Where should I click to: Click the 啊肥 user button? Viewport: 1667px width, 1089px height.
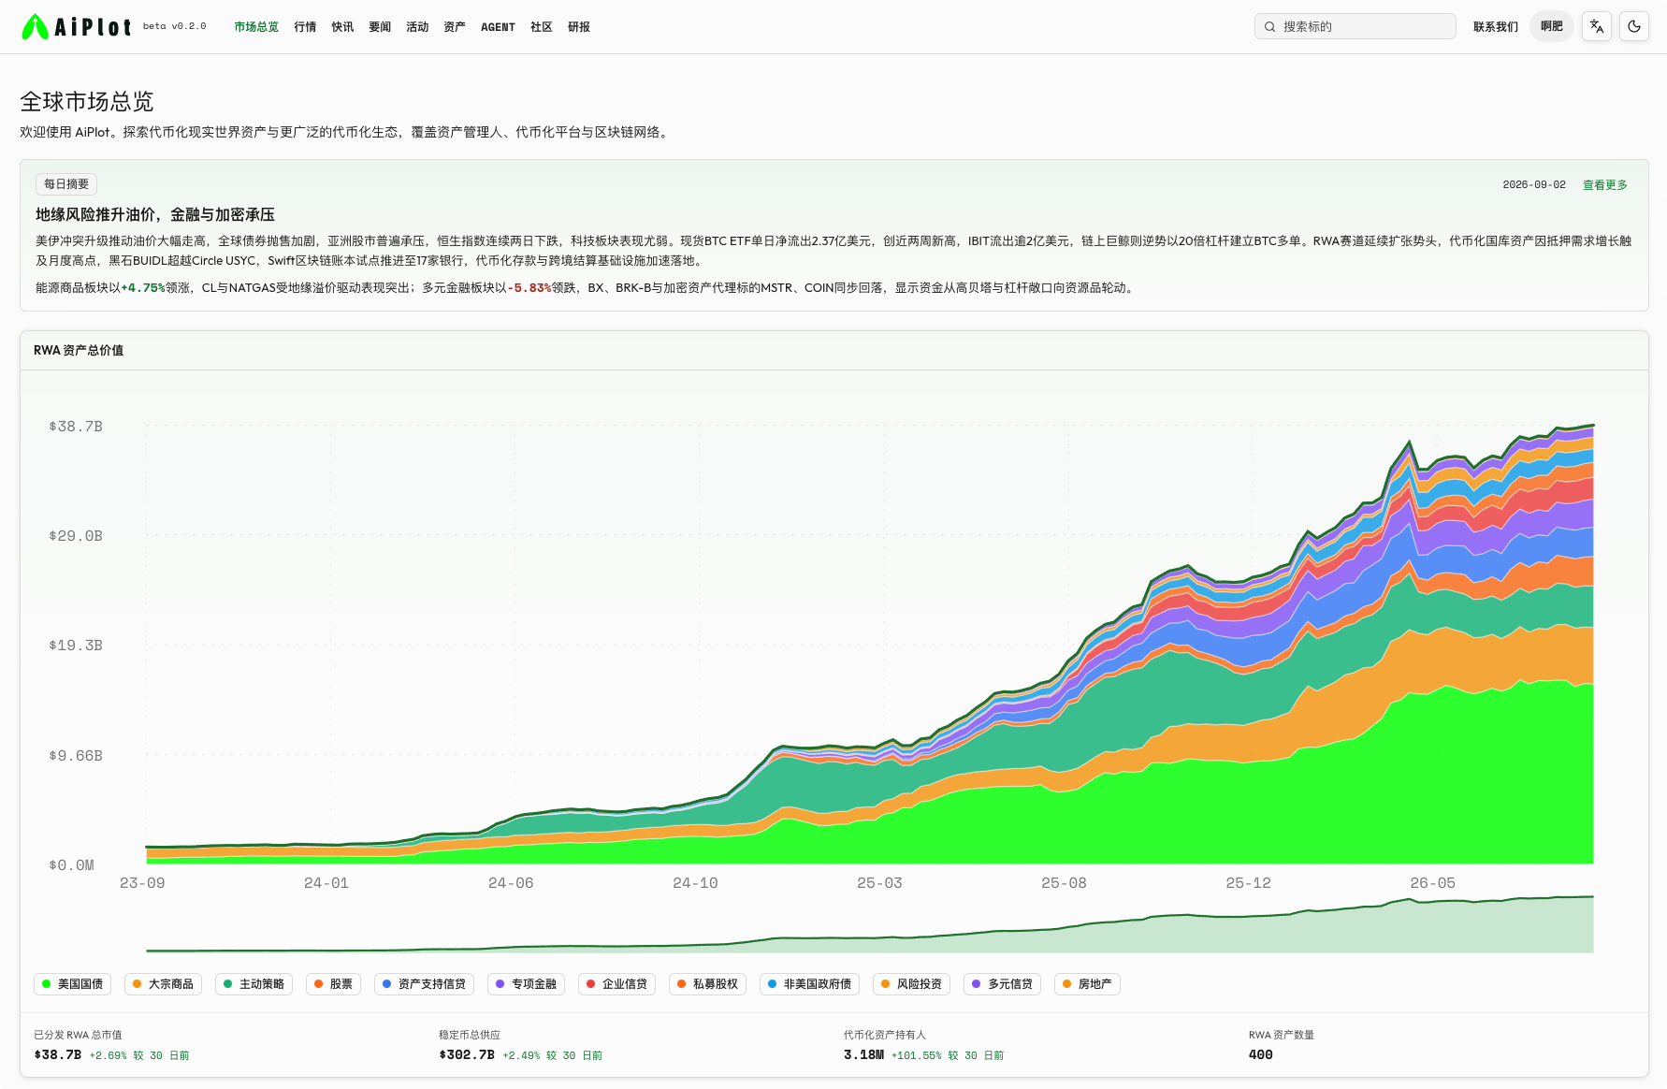tap(1552, 26)
